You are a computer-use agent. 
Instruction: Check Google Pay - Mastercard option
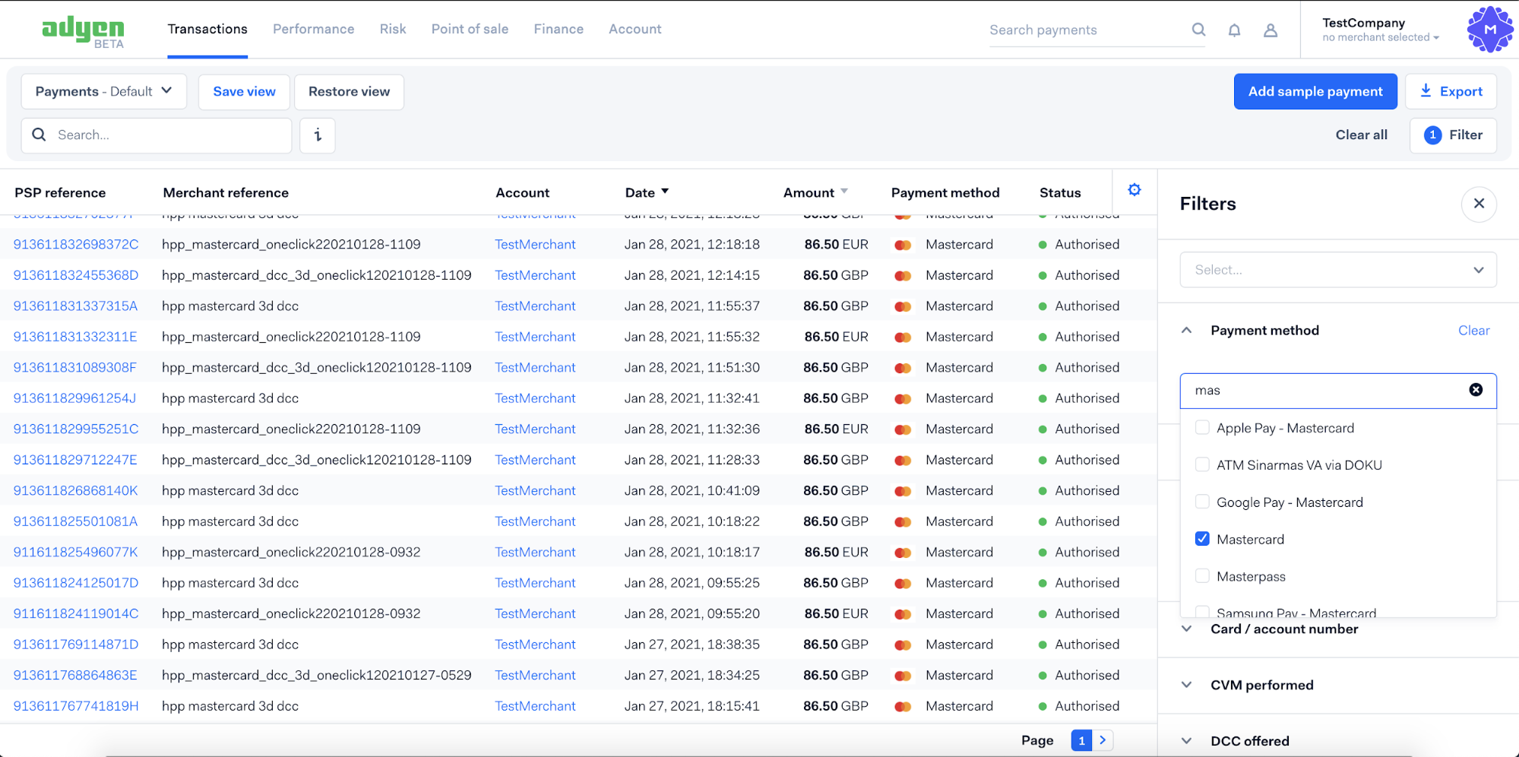pyautogui.click(x=1202, y=502)
